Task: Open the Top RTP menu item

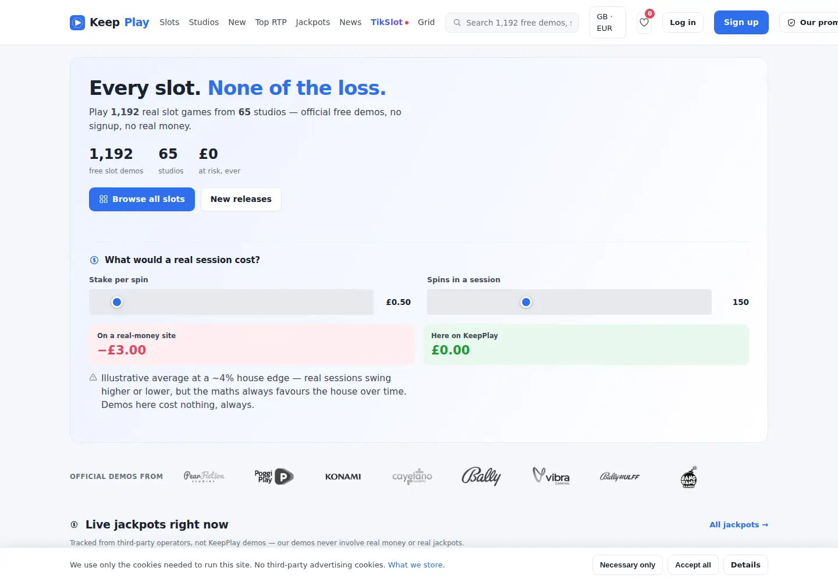Action: pos(271,22)
